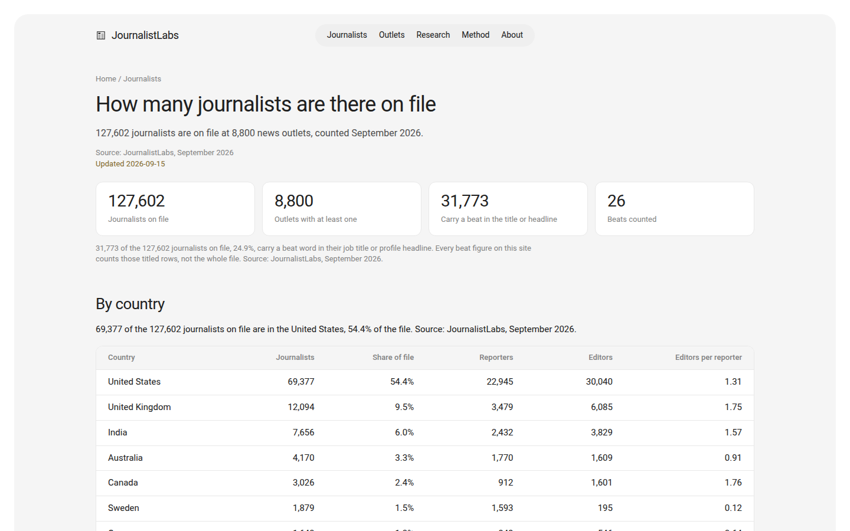The width and height of the screenshot is (850, 531).
Task: Select the Australia row label
Action: pyautogui.click(x=125, y=458)
